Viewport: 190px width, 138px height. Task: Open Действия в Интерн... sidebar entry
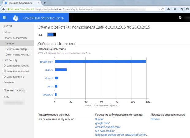pos(18,49)
